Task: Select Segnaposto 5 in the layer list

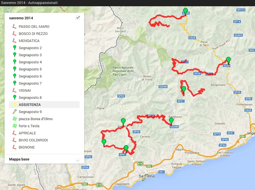Action: (x=30, y=69)
